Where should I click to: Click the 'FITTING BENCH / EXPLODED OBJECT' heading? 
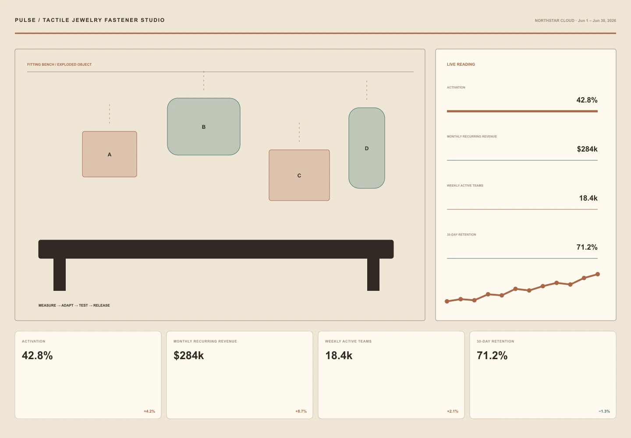click(60, 64)
